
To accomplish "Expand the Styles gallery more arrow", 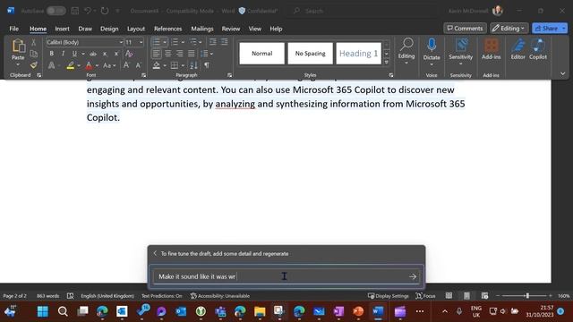I will pyautogui.click(x=387, y=63).
